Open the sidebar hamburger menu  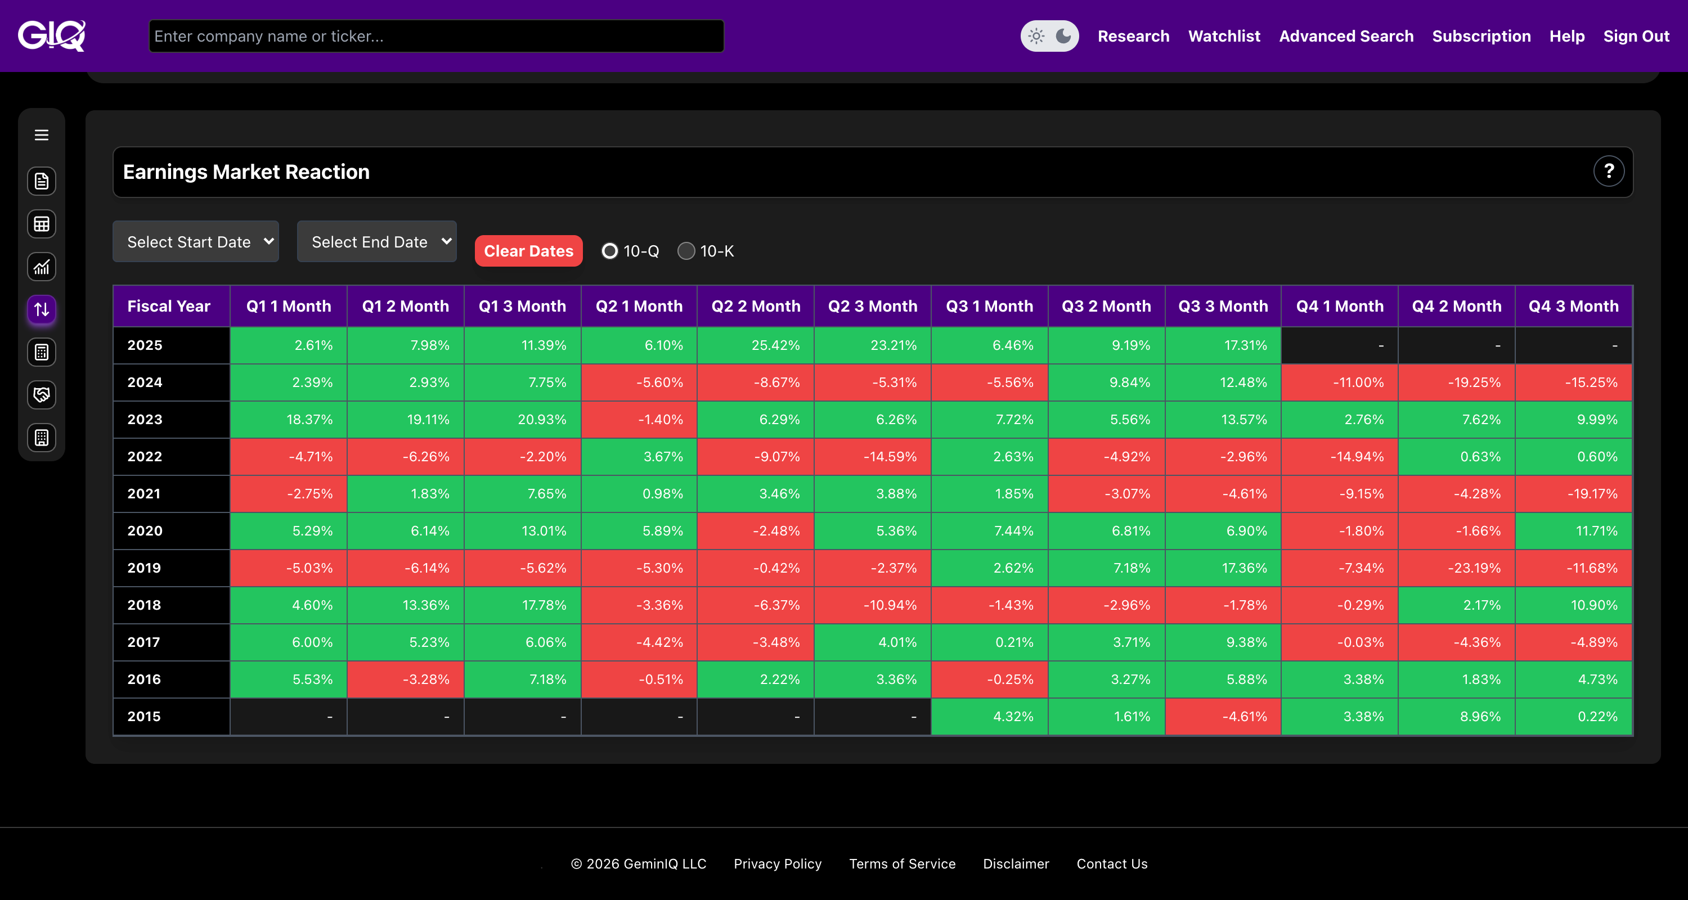pyautogui.click(x=41, y=135)
